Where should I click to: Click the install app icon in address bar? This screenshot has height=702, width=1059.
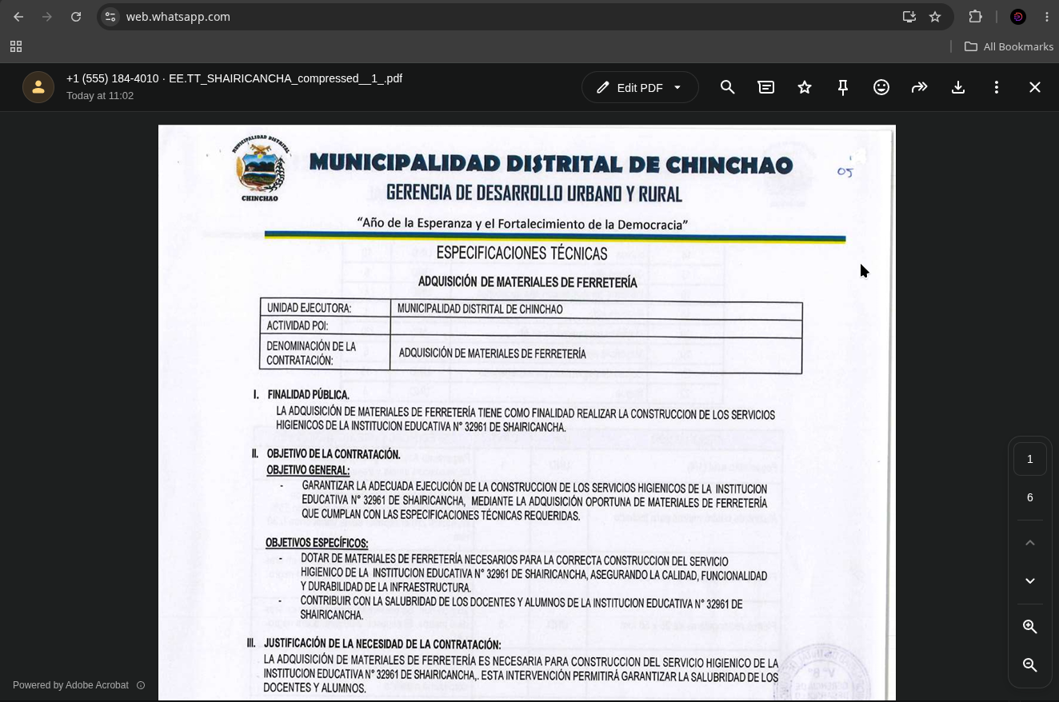(909, 16)
